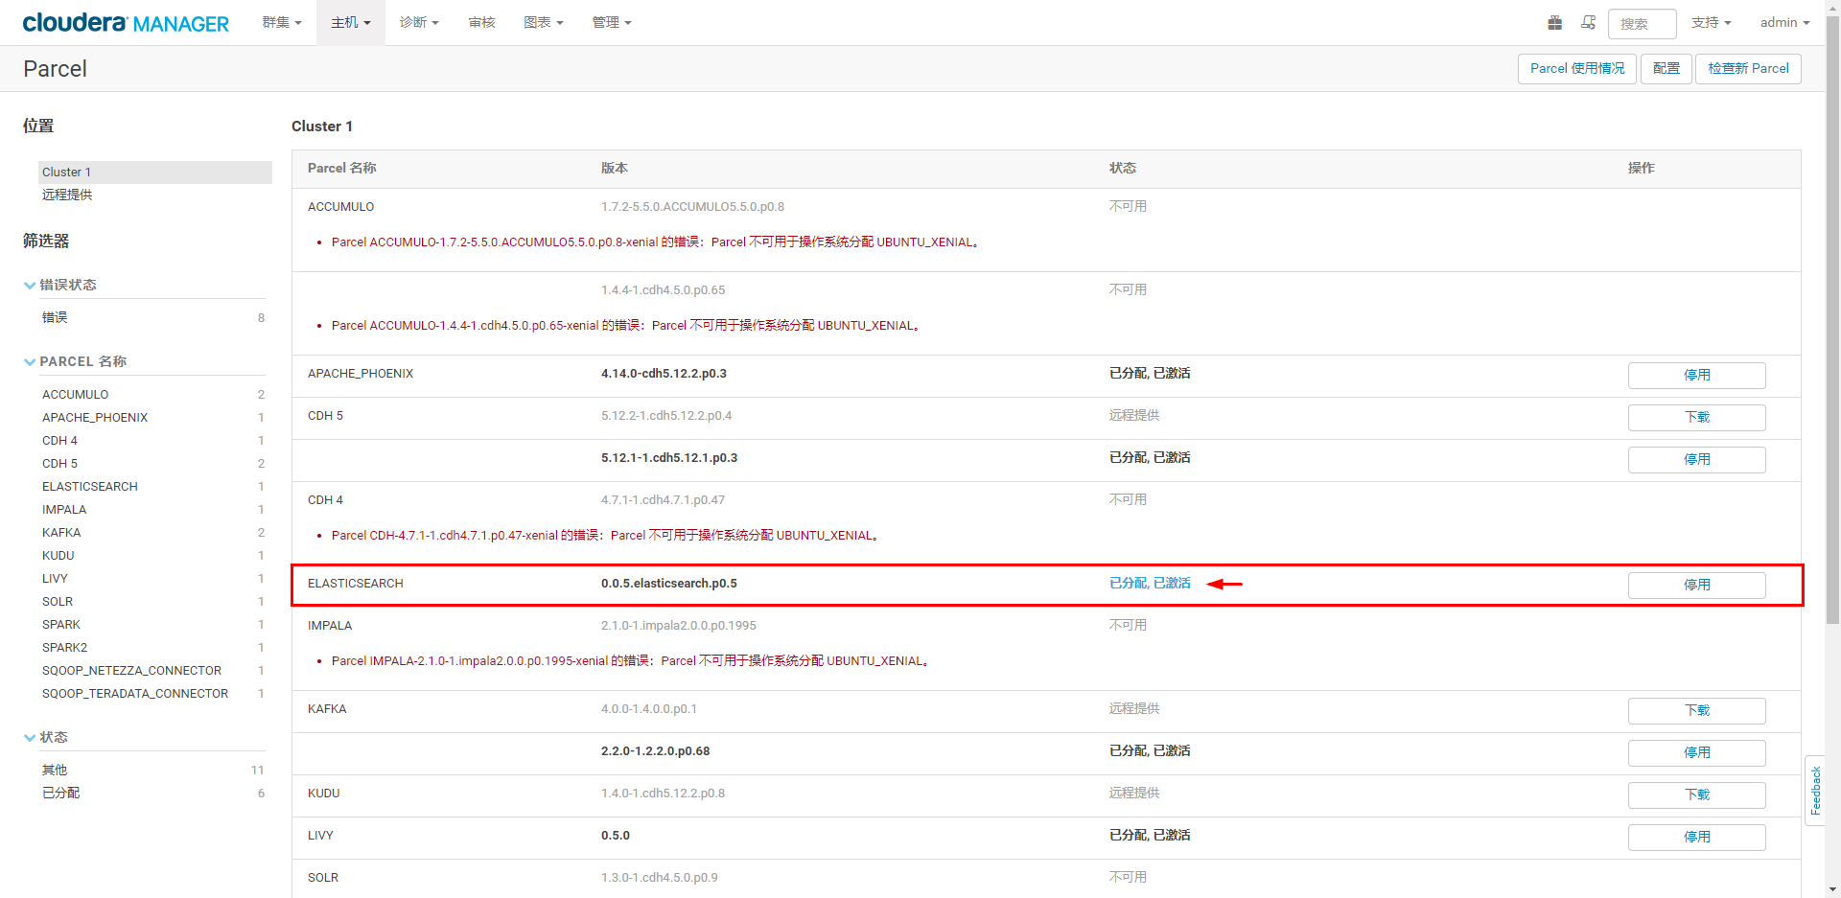Filter by 已分配 status
This screenshot has height=898, width=1841.
61,793
